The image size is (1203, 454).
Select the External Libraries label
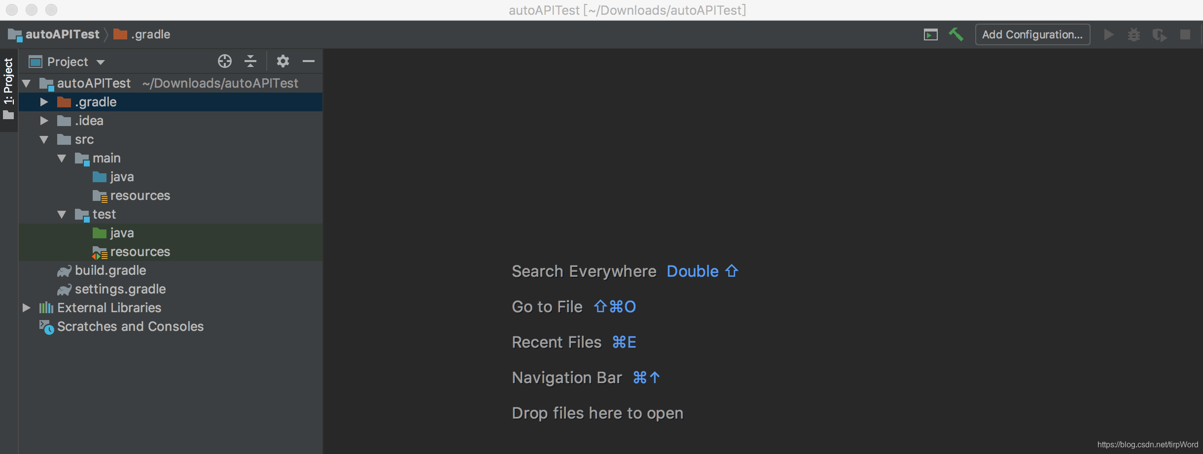click(109, 308)
